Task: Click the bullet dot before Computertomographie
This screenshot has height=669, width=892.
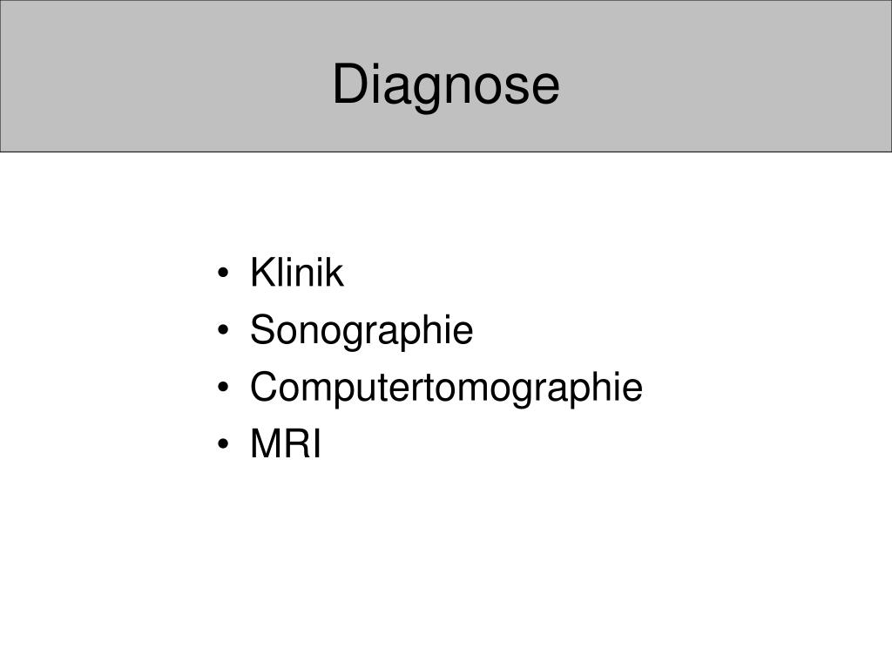Action: coord(223,387)
